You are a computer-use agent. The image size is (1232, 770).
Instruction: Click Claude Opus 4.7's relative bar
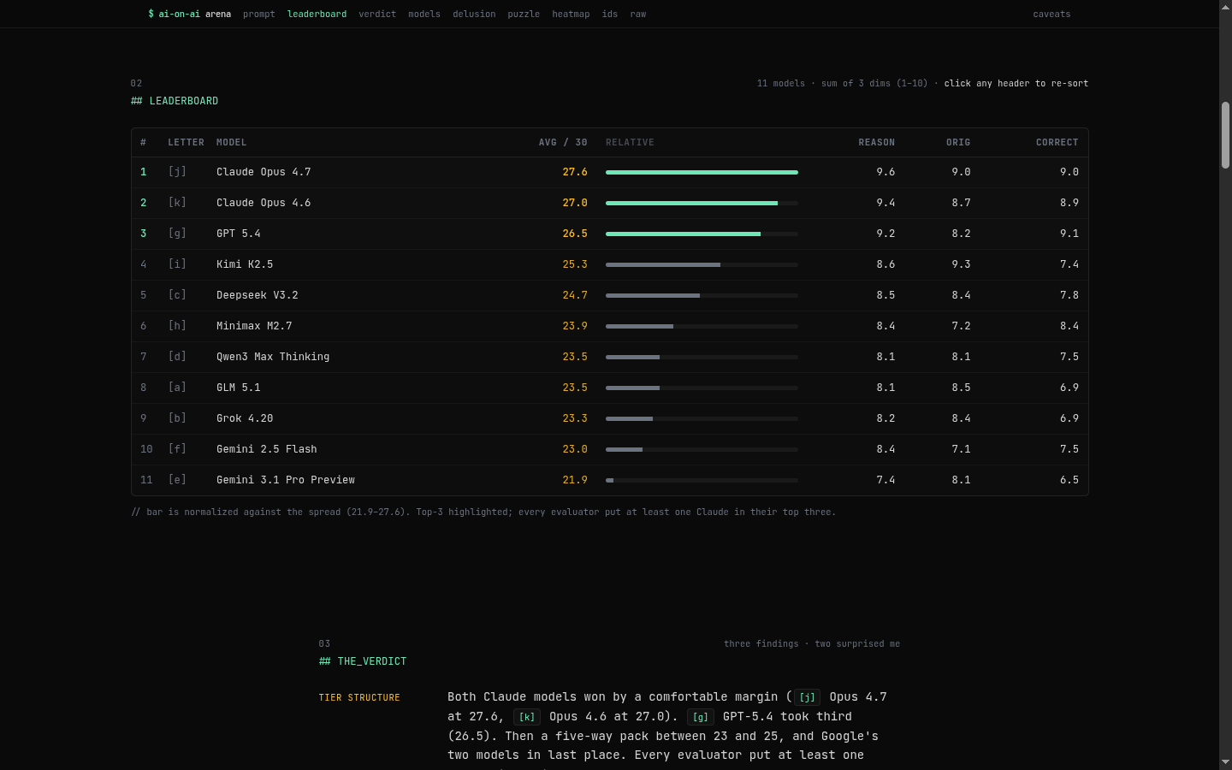702,172
